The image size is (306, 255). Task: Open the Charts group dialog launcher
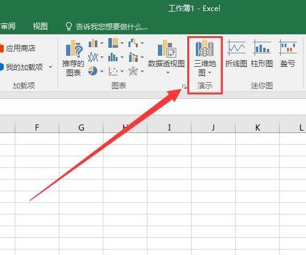point(184,87)
